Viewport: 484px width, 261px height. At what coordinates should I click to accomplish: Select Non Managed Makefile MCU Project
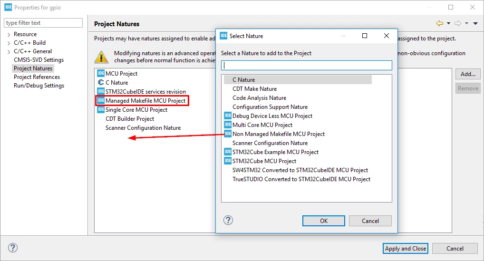(279, 134)
